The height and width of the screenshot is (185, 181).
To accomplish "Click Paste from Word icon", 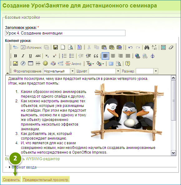I will (x=119, y=47).
